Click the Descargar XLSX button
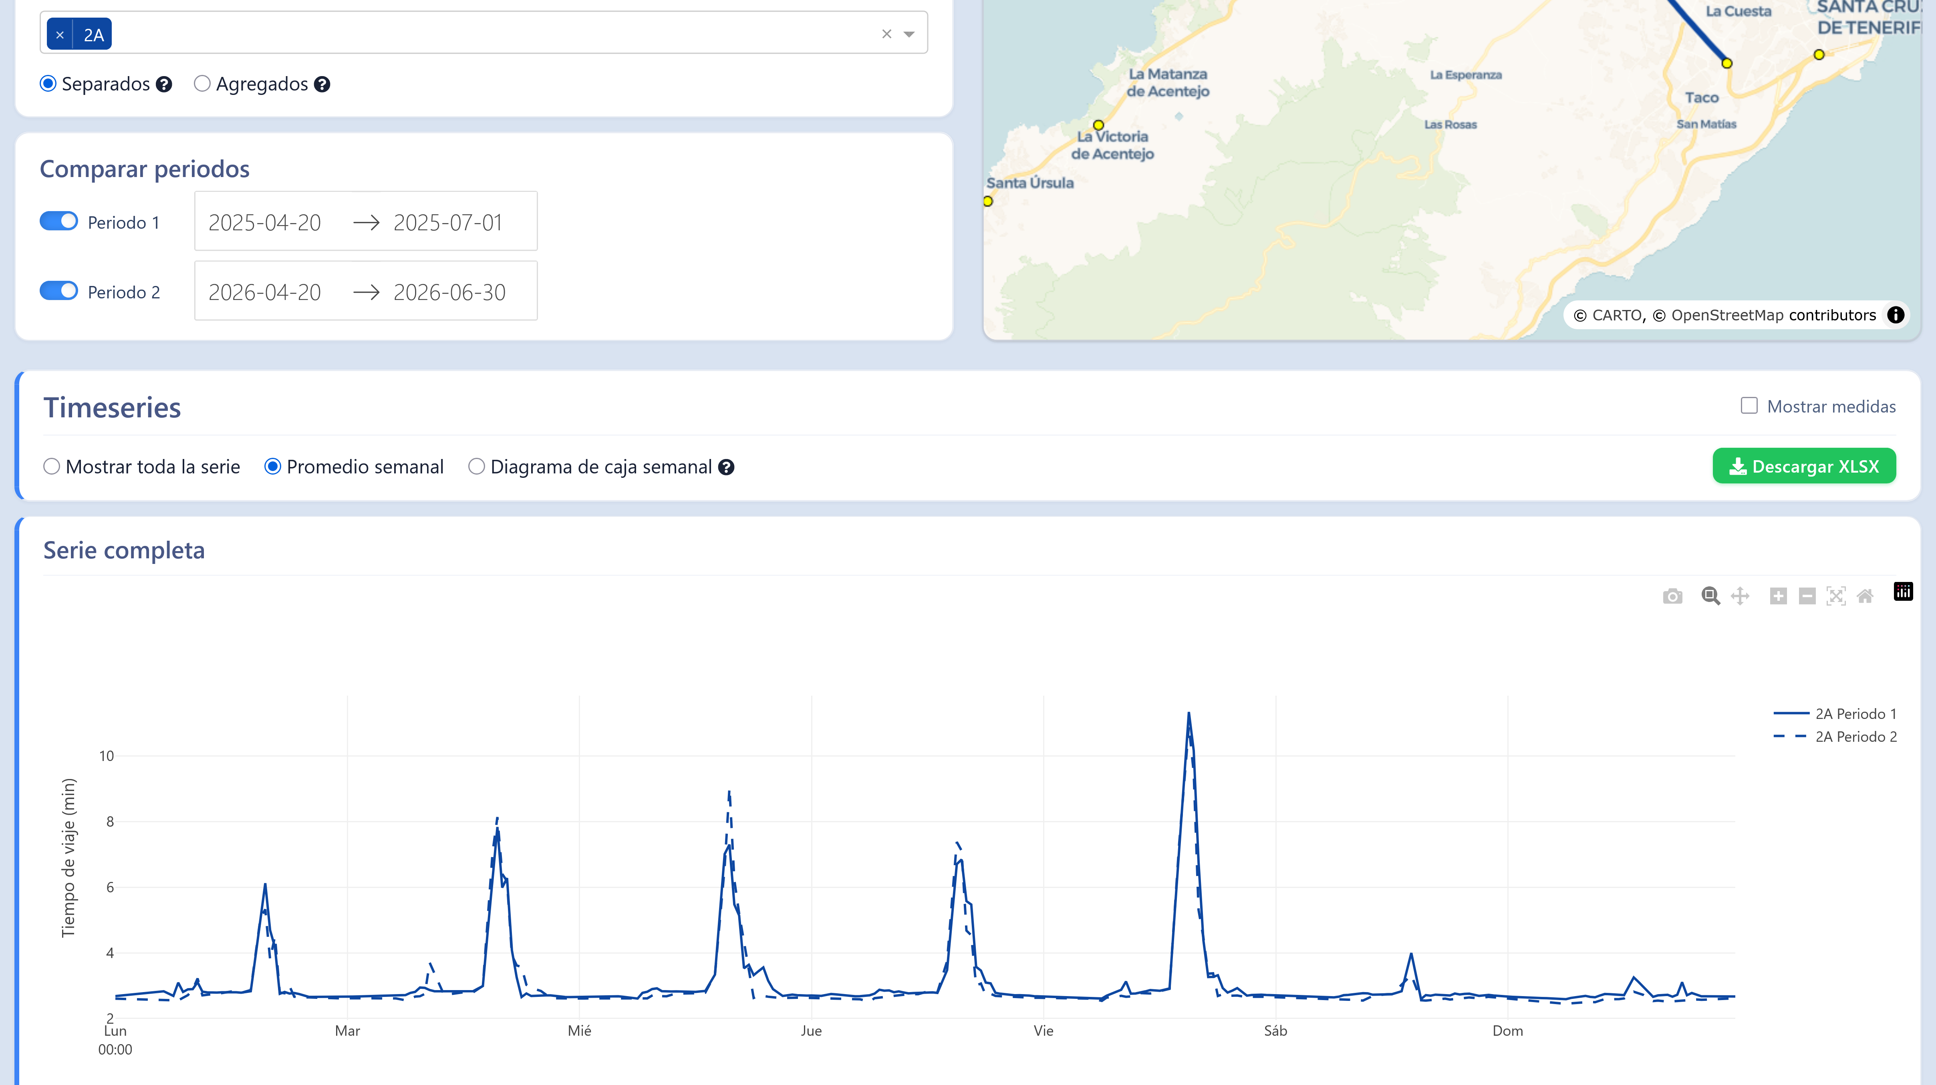This screenshot has width=1936, height=1085. [x=1804, y=467]
